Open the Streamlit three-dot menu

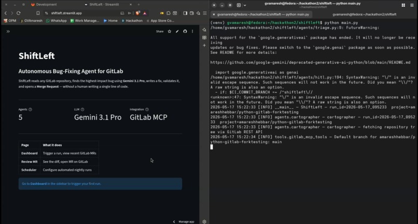tap(192, 32)
